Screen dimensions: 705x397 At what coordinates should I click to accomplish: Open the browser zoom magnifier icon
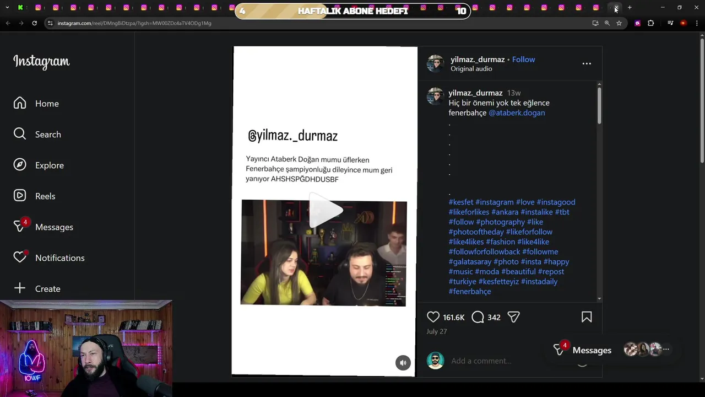pos(607,23)
